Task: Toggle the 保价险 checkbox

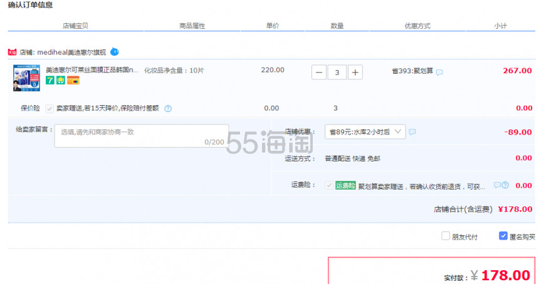Action: [49, 108]
